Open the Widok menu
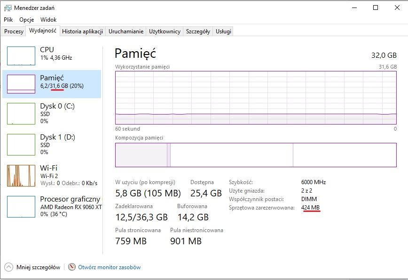This screenshot has height=280, width=408. [x=48, y=20]
